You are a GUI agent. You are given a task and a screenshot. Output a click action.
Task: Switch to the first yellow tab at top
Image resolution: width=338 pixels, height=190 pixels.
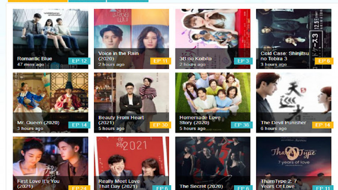pos(38,1)
